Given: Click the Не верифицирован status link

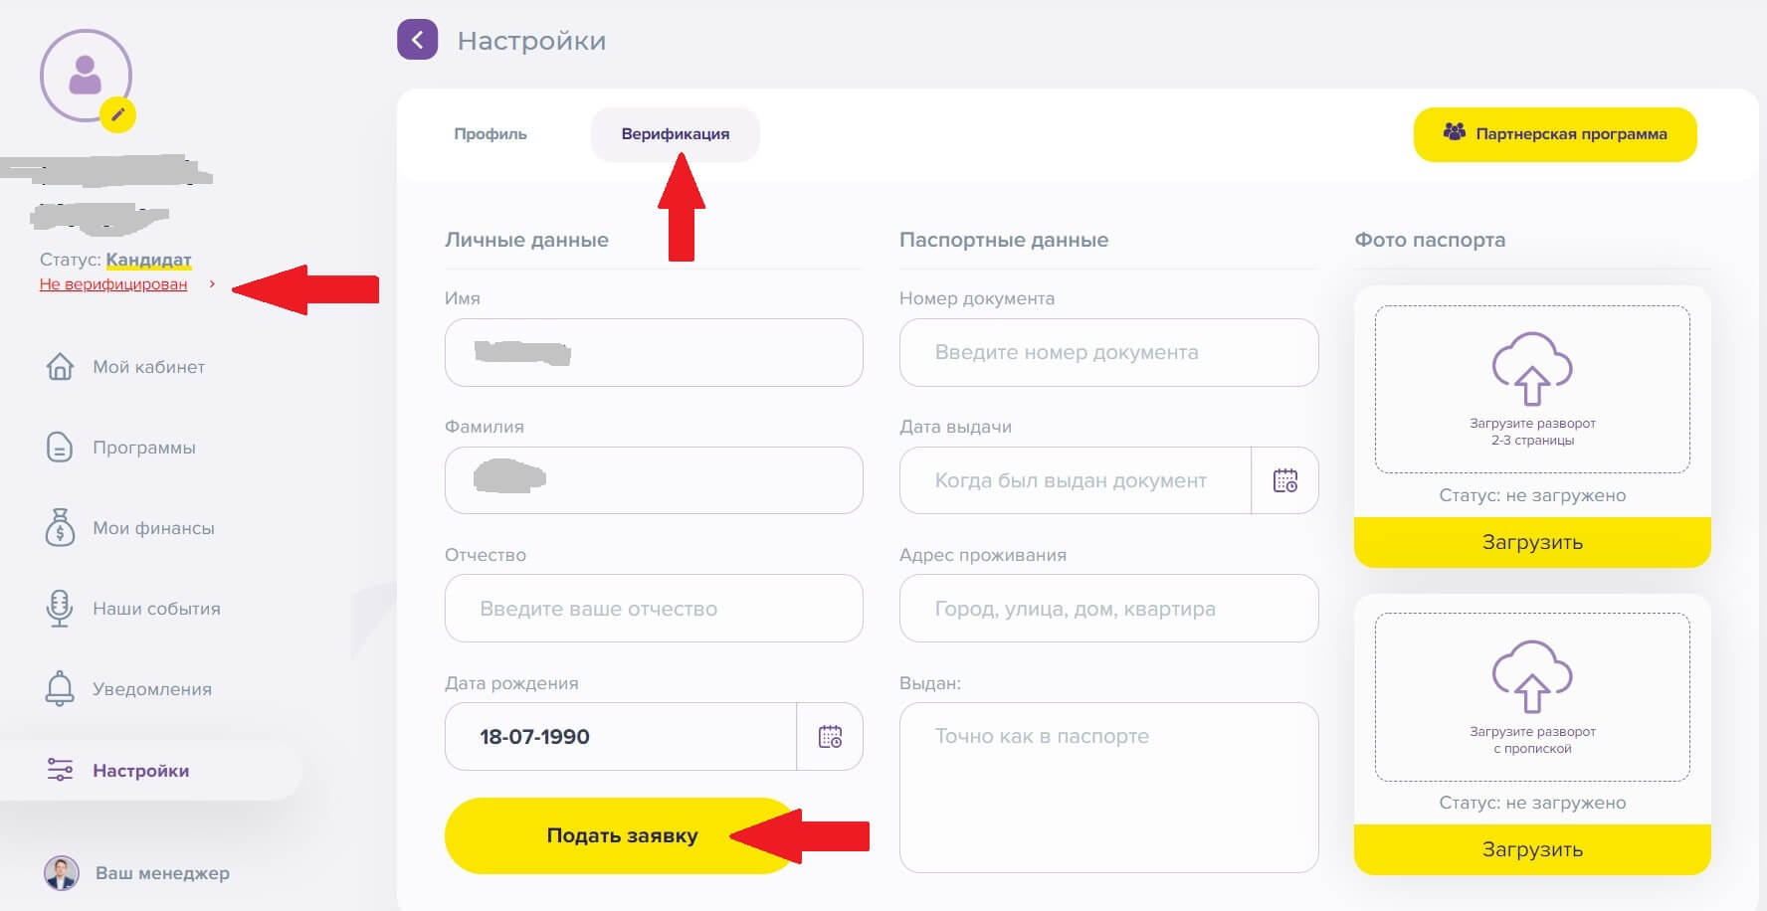Looking at the screenshot, I should [113, 284].
